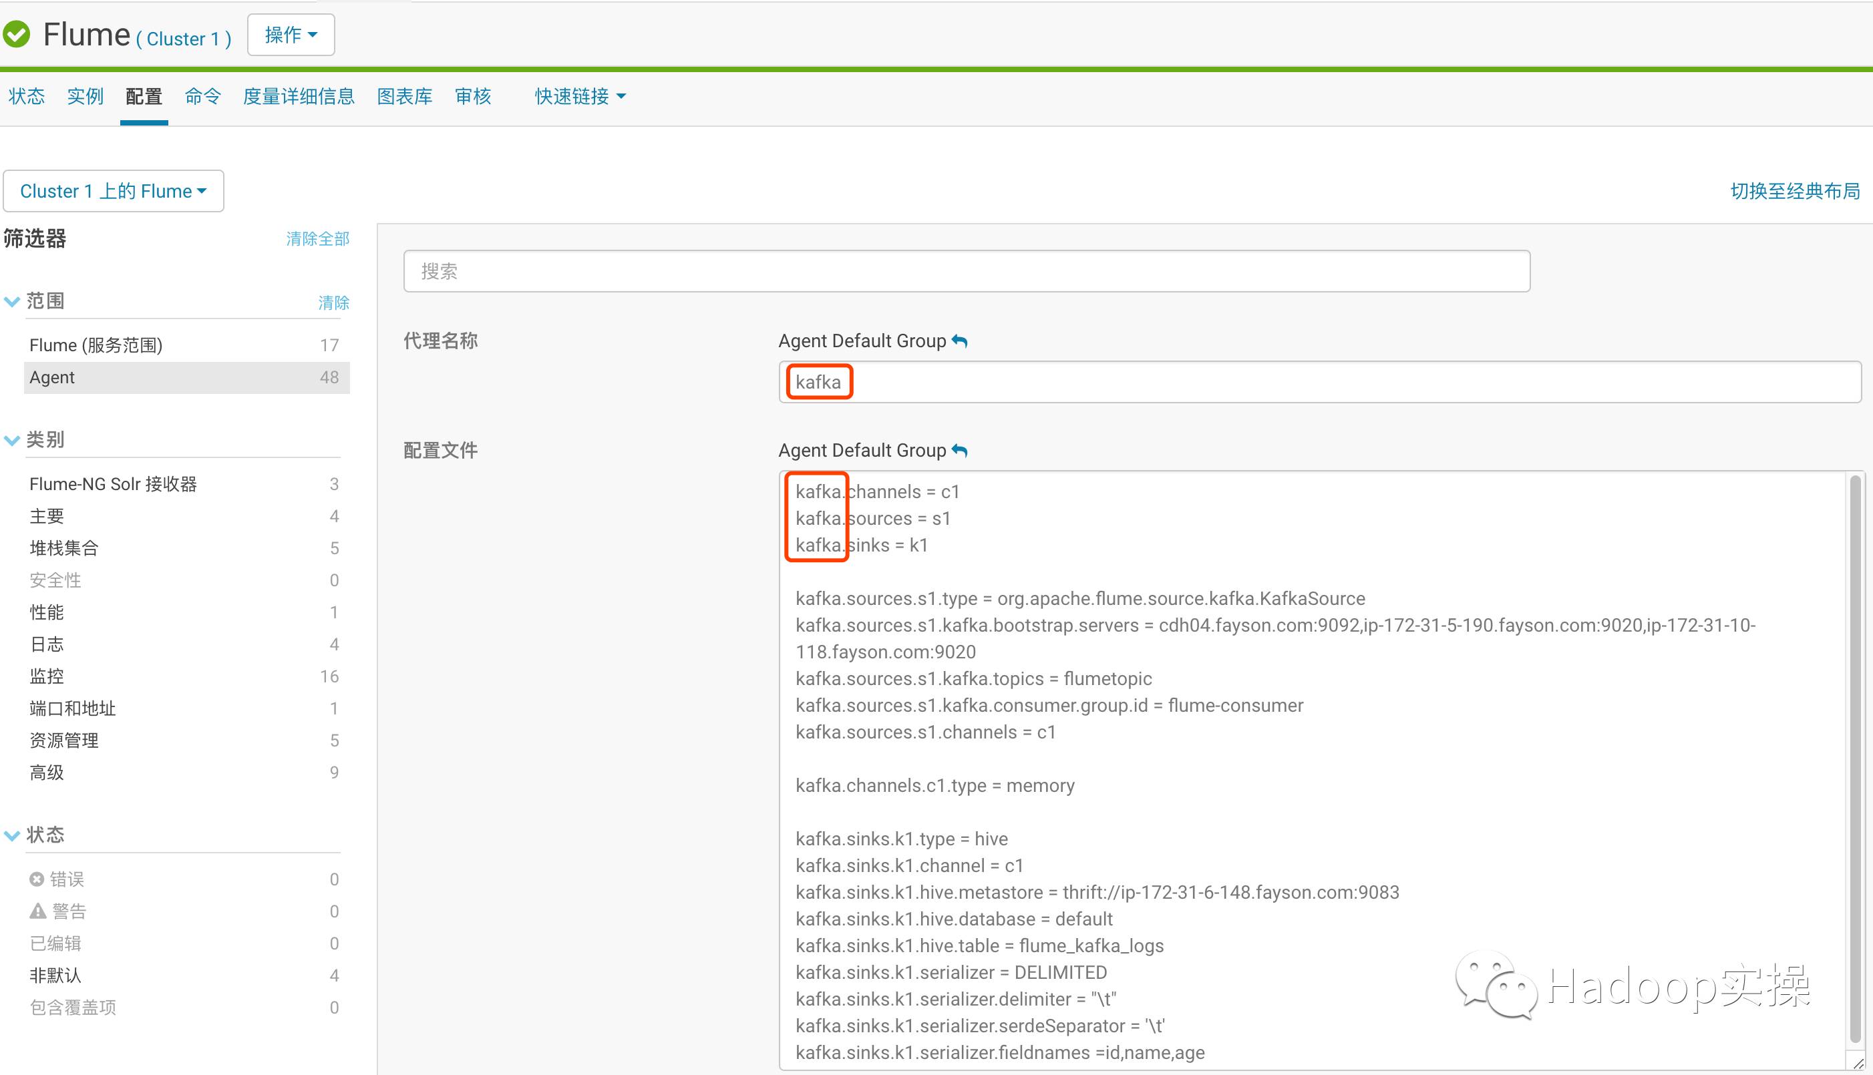Click 清除 link next to 范围
The width and height of the screenshot is (1873, 1075).
pos(334,302)
